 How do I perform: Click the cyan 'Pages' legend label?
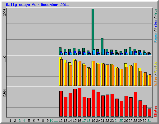[156, 38]
